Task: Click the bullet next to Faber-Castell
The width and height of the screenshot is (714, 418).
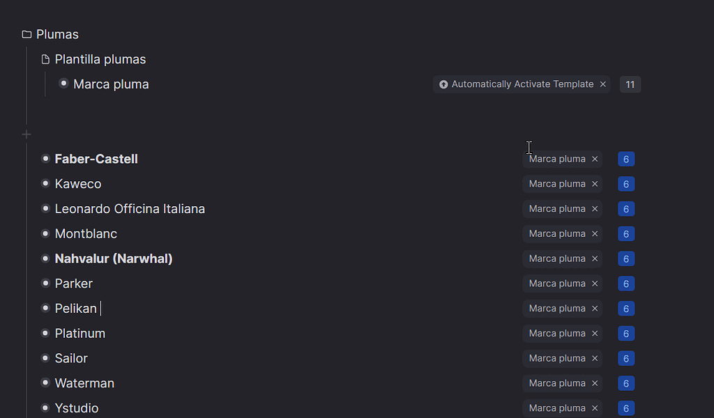Action: [45, 159]
